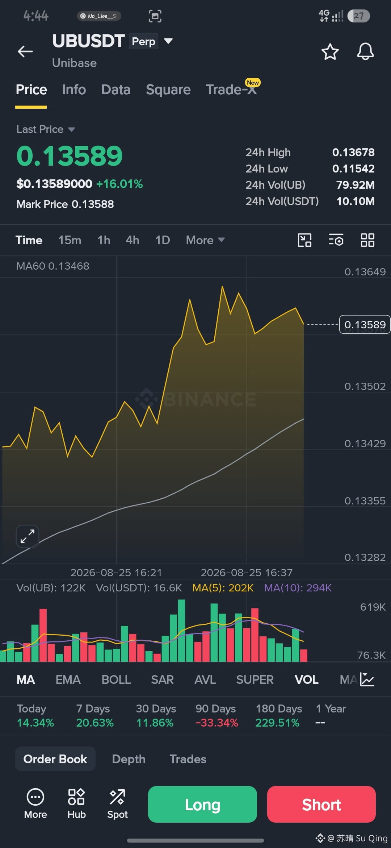Open the UBUSDT pair selector dropdown
The width and height of the screenshot is (391, 848).
coord(168,41)
